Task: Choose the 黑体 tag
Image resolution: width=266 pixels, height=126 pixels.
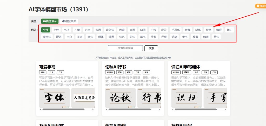Action: pos(216,37)
